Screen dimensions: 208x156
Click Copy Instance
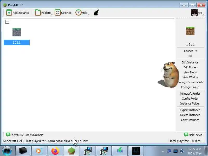point(190,120)
